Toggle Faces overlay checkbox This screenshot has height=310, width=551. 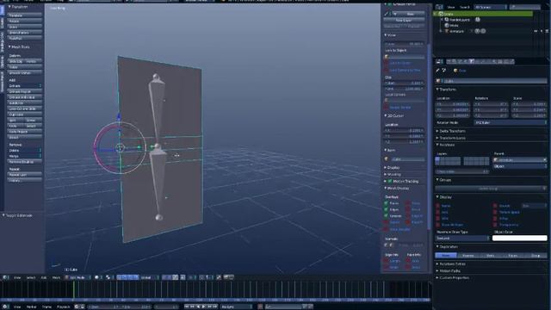tap(387, 203)
